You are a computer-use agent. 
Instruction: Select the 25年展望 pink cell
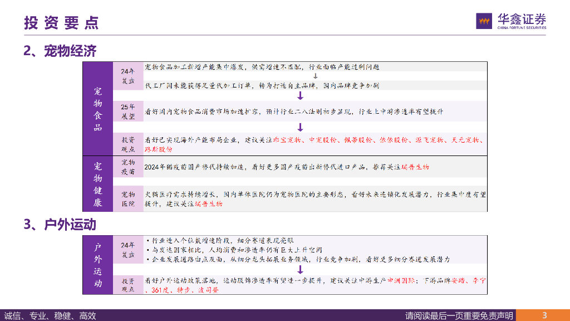[x=128, y=111]
